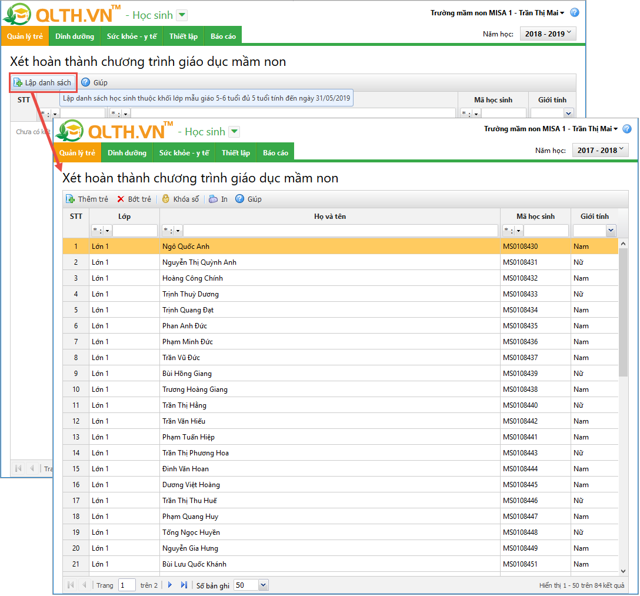Viewport: 640px width, 596px height.
Task: Select row Hoàng Công Chính
Action: [x=341, y=278]
